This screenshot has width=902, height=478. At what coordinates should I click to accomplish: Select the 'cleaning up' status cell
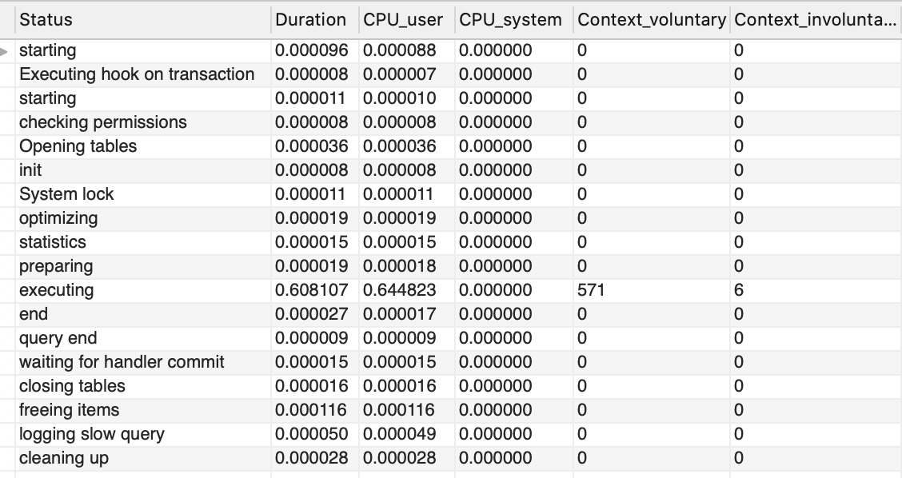(x=63, y=458)
